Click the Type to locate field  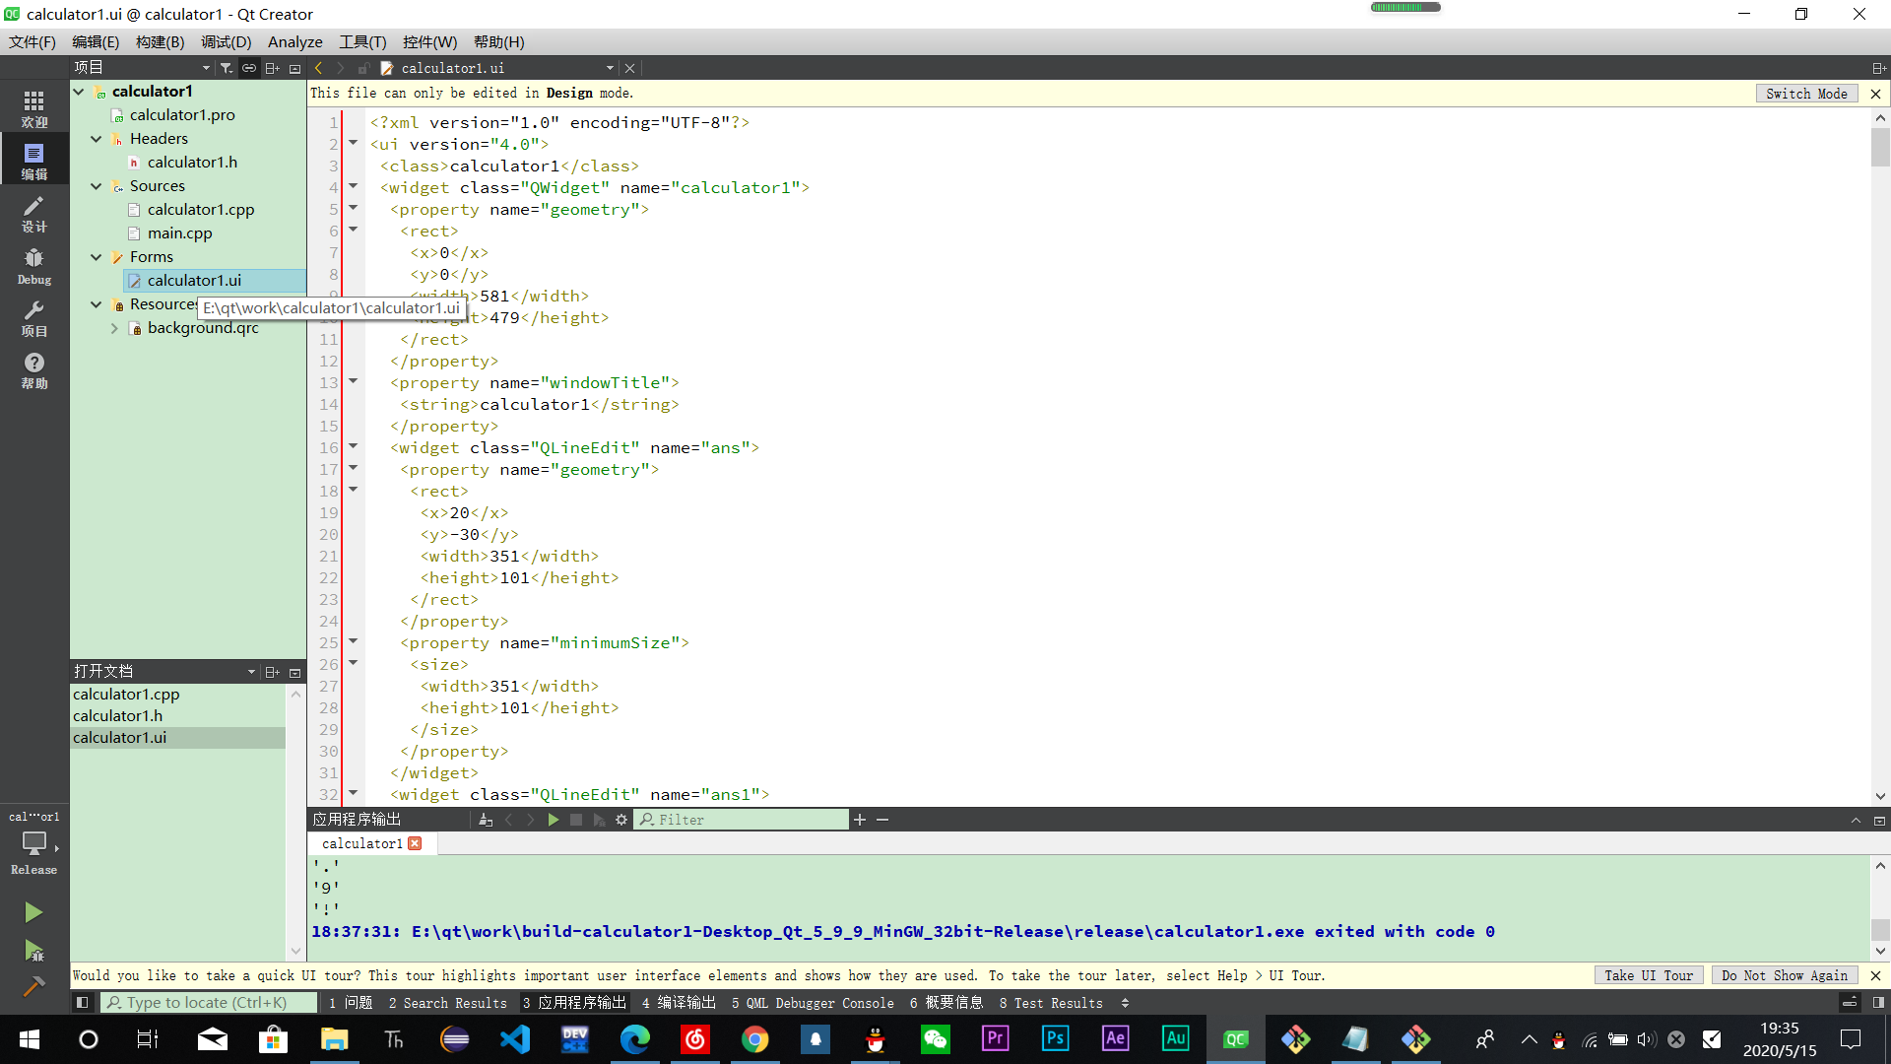tap(209, 1003)
